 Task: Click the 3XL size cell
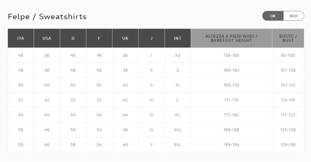click(x=178, y=145)
